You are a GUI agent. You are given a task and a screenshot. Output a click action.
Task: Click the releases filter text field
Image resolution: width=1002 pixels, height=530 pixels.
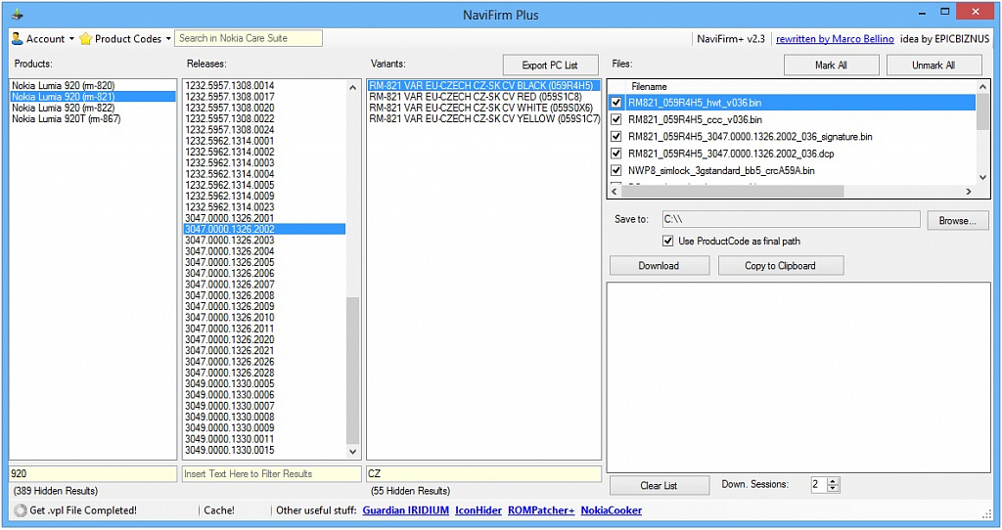(272, 474)
